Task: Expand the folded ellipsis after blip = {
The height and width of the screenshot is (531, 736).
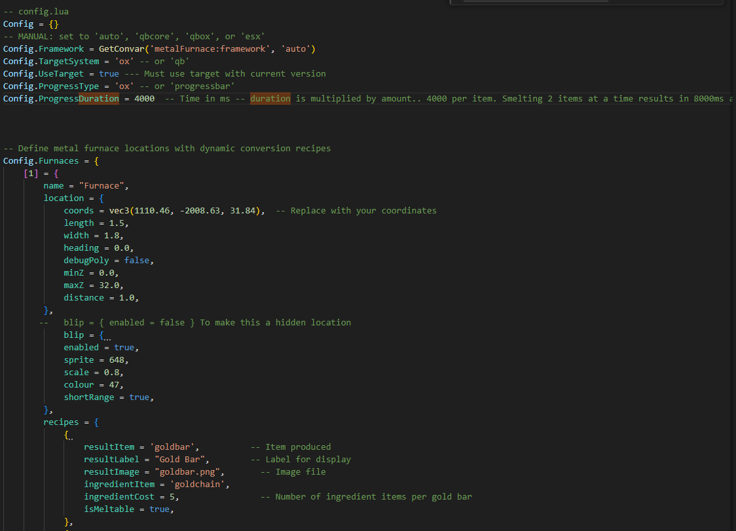Action: pyautogui.click(x=107, y=335)
